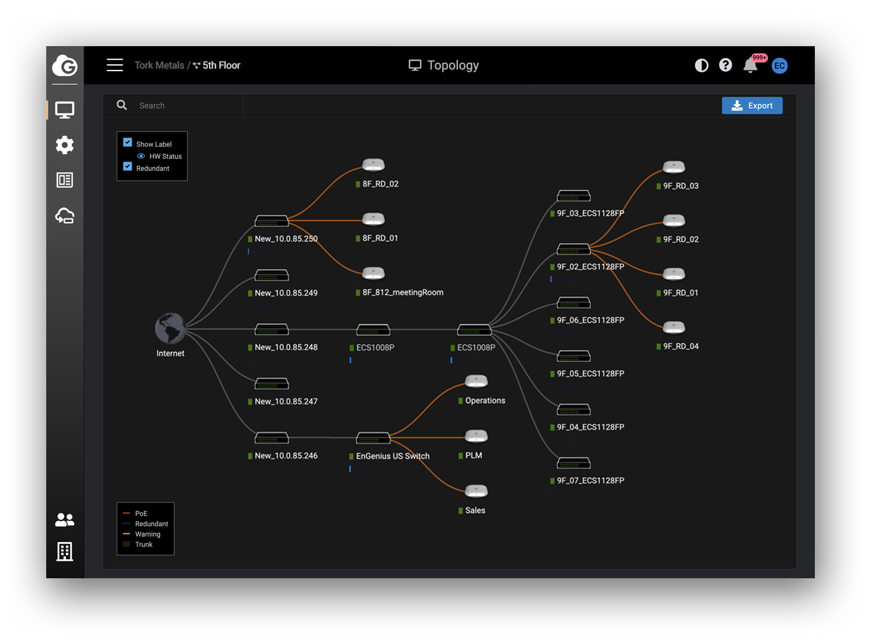Image resolution: width=876 pixels, height=640 pixels.
Task: Open the EC user account menu
Action: tap(779, 66)
